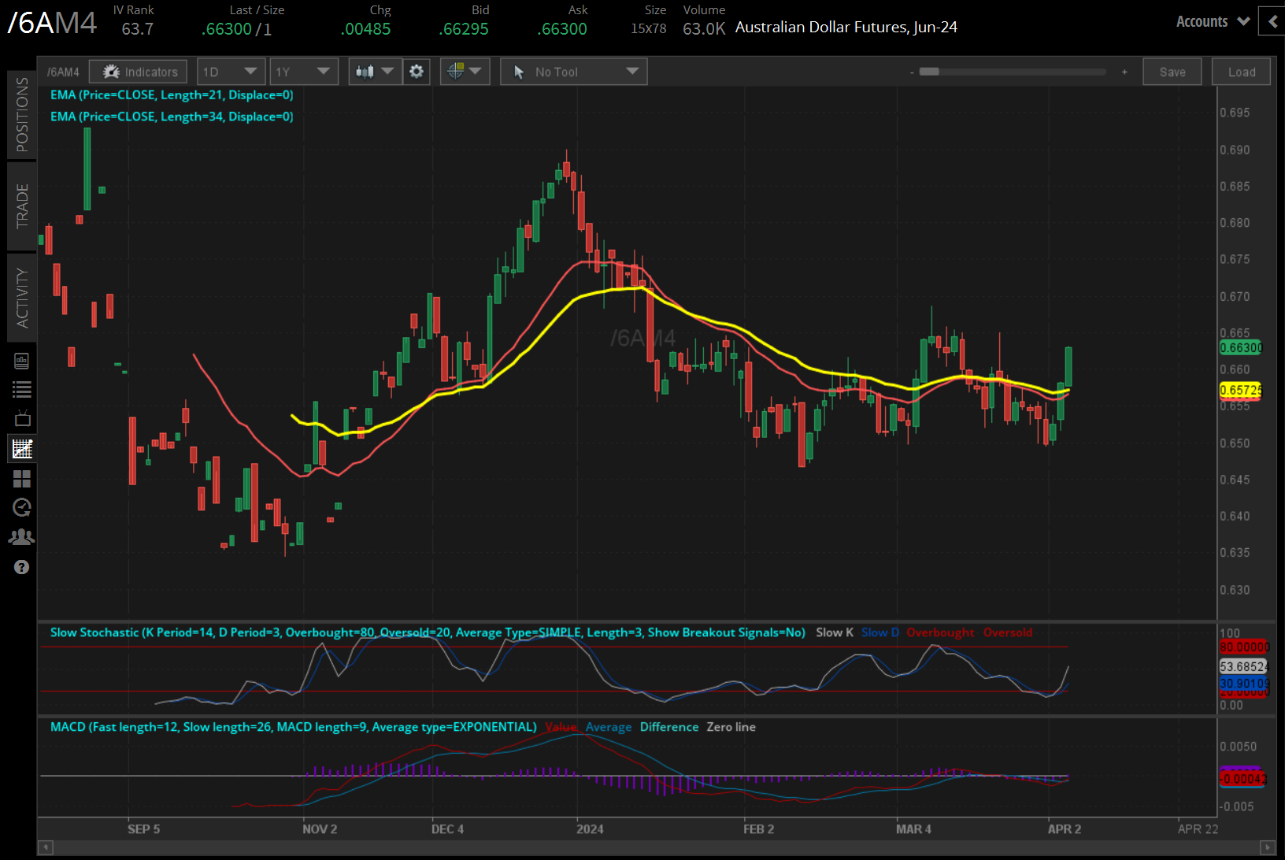This screenshot has width=1285, height=860.
Task: Open the watchlist list icon in sidebar
Action: 22,389
